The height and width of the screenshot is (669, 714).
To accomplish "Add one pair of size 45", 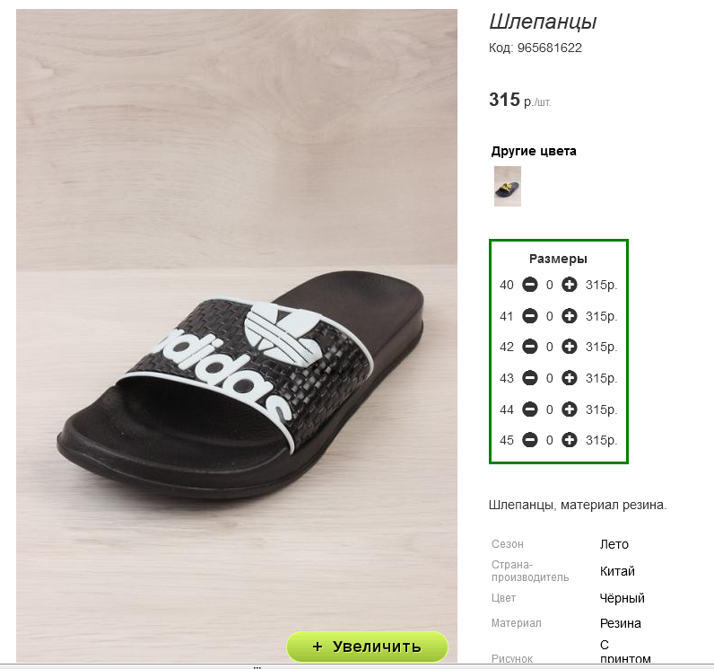I will tap(569, 440).
